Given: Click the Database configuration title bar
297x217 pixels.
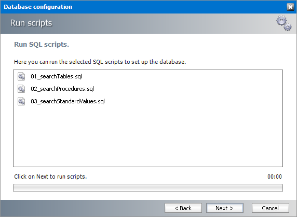Looking at the screenshot, I should pos(142,7).
